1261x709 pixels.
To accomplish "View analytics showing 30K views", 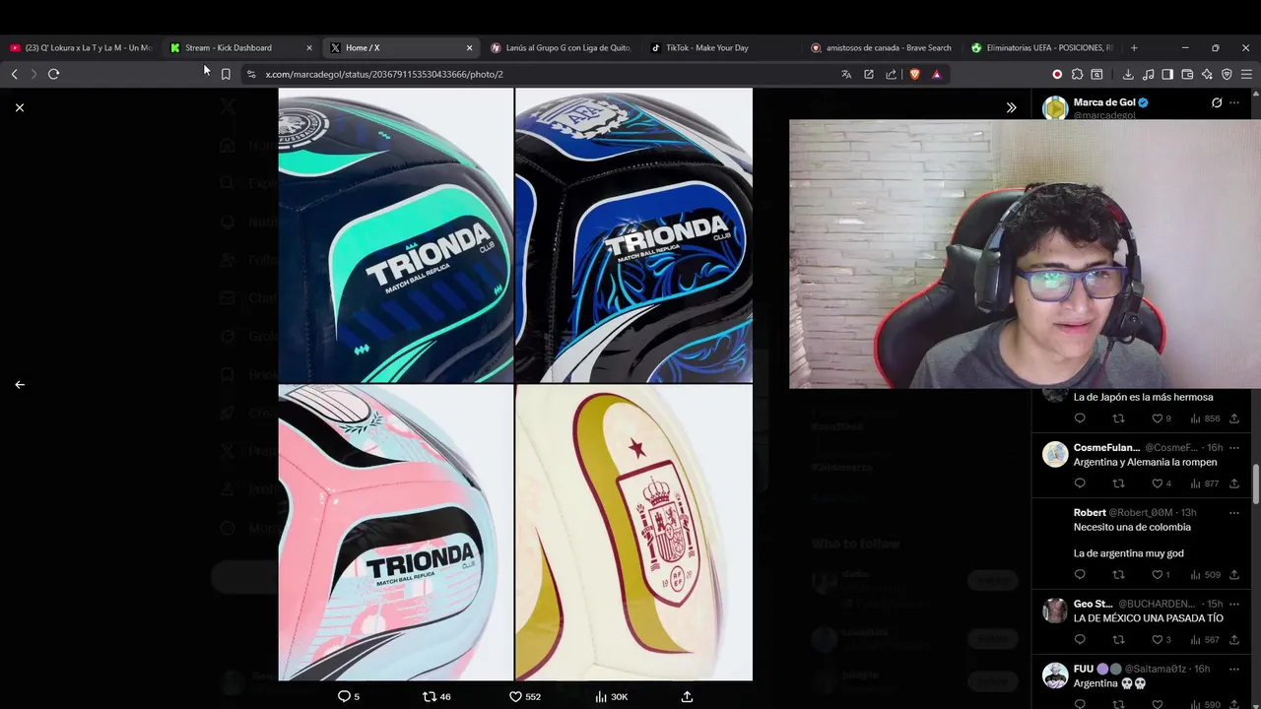I will pyautogui.click(x=611, y=696).
